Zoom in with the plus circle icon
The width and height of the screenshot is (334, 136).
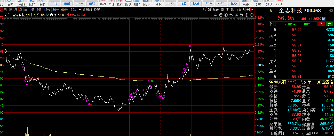(246, 15)
